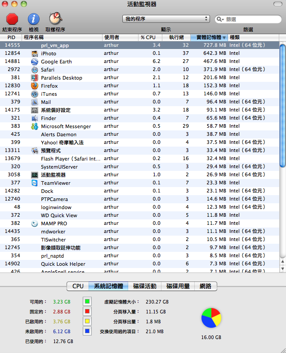Select the Dock process row
Viewport: 286px width, 353px height.
pos(139,191)
